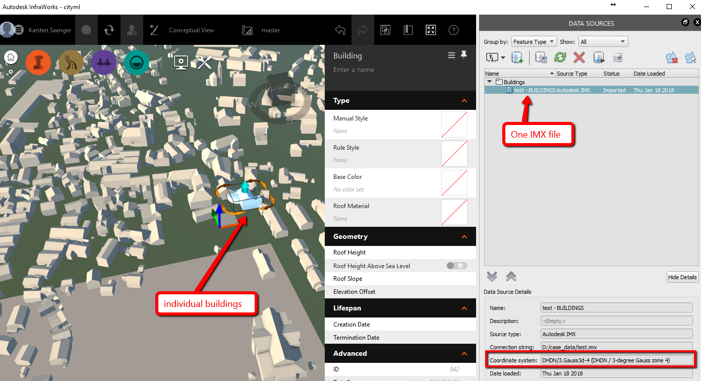Collapse the Buildings tree node
The height and width of the screenshot is (381, 701).
[489, 81]
